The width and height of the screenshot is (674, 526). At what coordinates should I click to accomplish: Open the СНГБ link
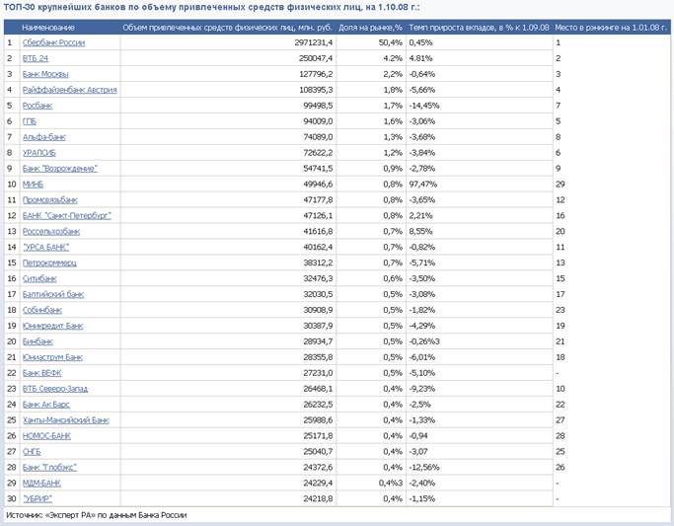click(32, 452)
